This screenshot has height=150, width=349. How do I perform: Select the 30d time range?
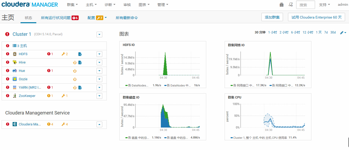333,32
